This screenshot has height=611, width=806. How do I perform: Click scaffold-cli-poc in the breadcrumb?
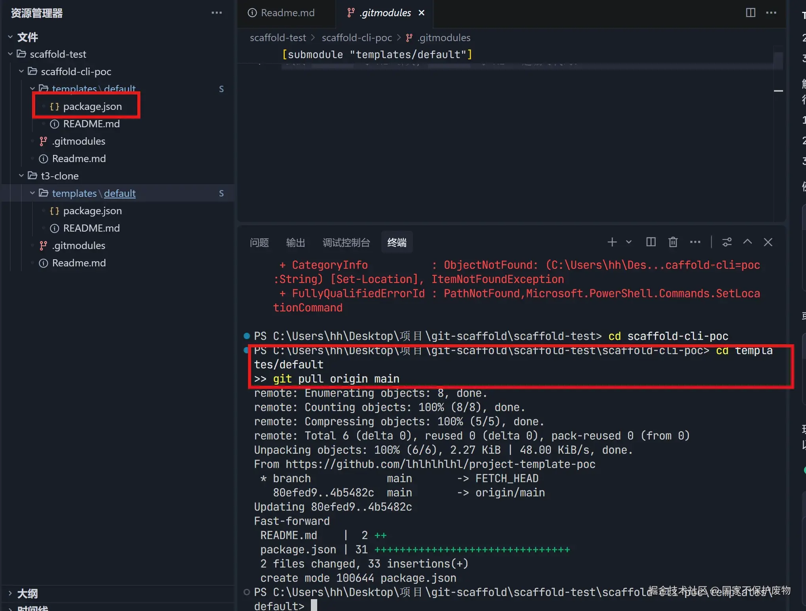356,38
